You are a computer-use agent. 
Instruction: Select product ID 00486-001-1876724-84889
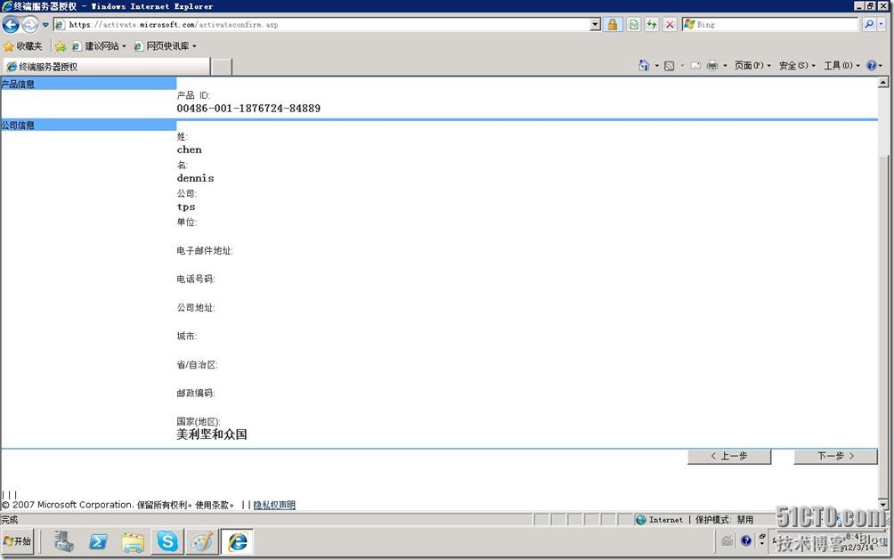pos(248,109)
